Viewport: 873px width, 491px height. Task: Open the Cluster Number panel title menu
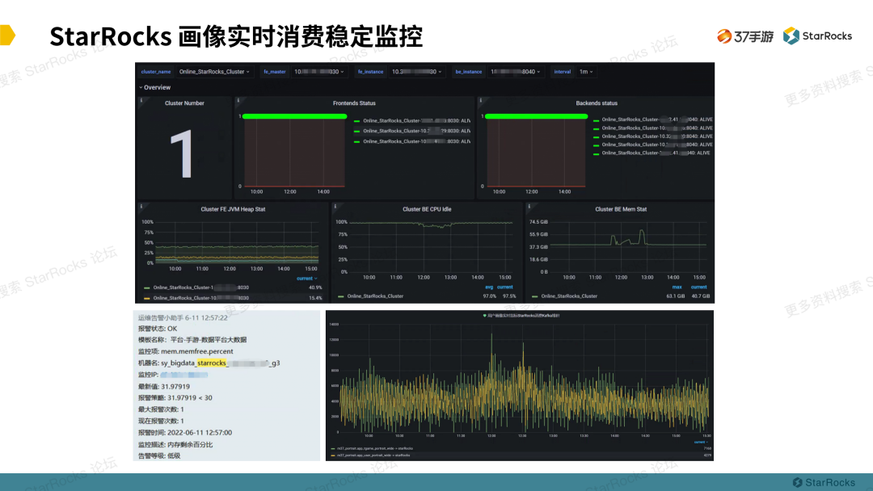click(x=184, y=103)
